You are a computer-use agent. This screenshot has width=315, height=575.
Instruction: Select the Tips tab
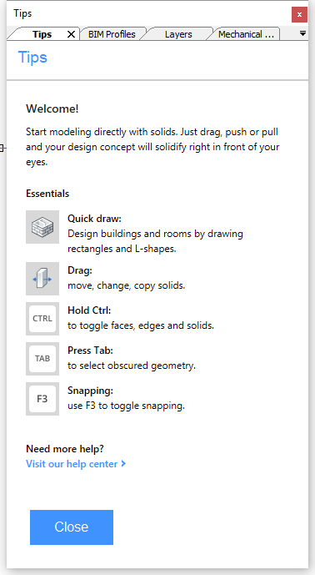point(42,34)
